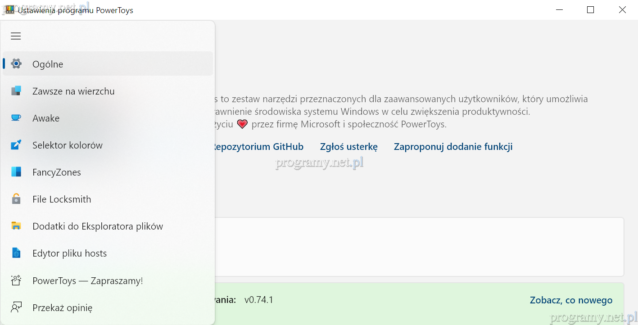Collapse the navigation pane with hamburger button
Viewport: 638px width, 325px height.
coord(16,36)
